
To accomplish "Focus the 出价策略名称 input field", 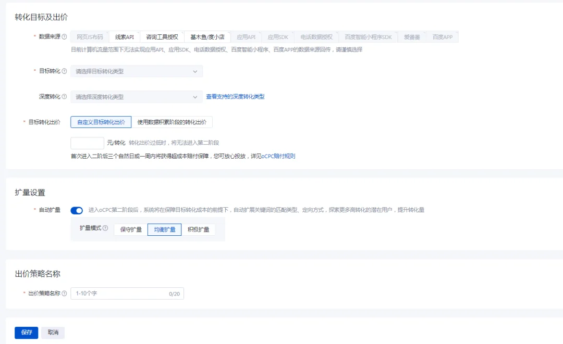I will tap(127, 294).
